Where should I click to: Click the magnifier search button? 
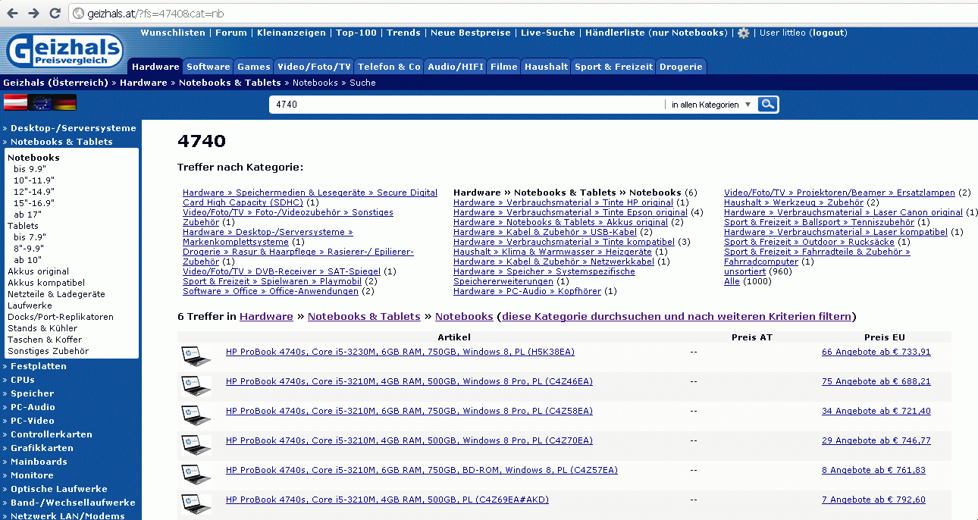[768, 105]
